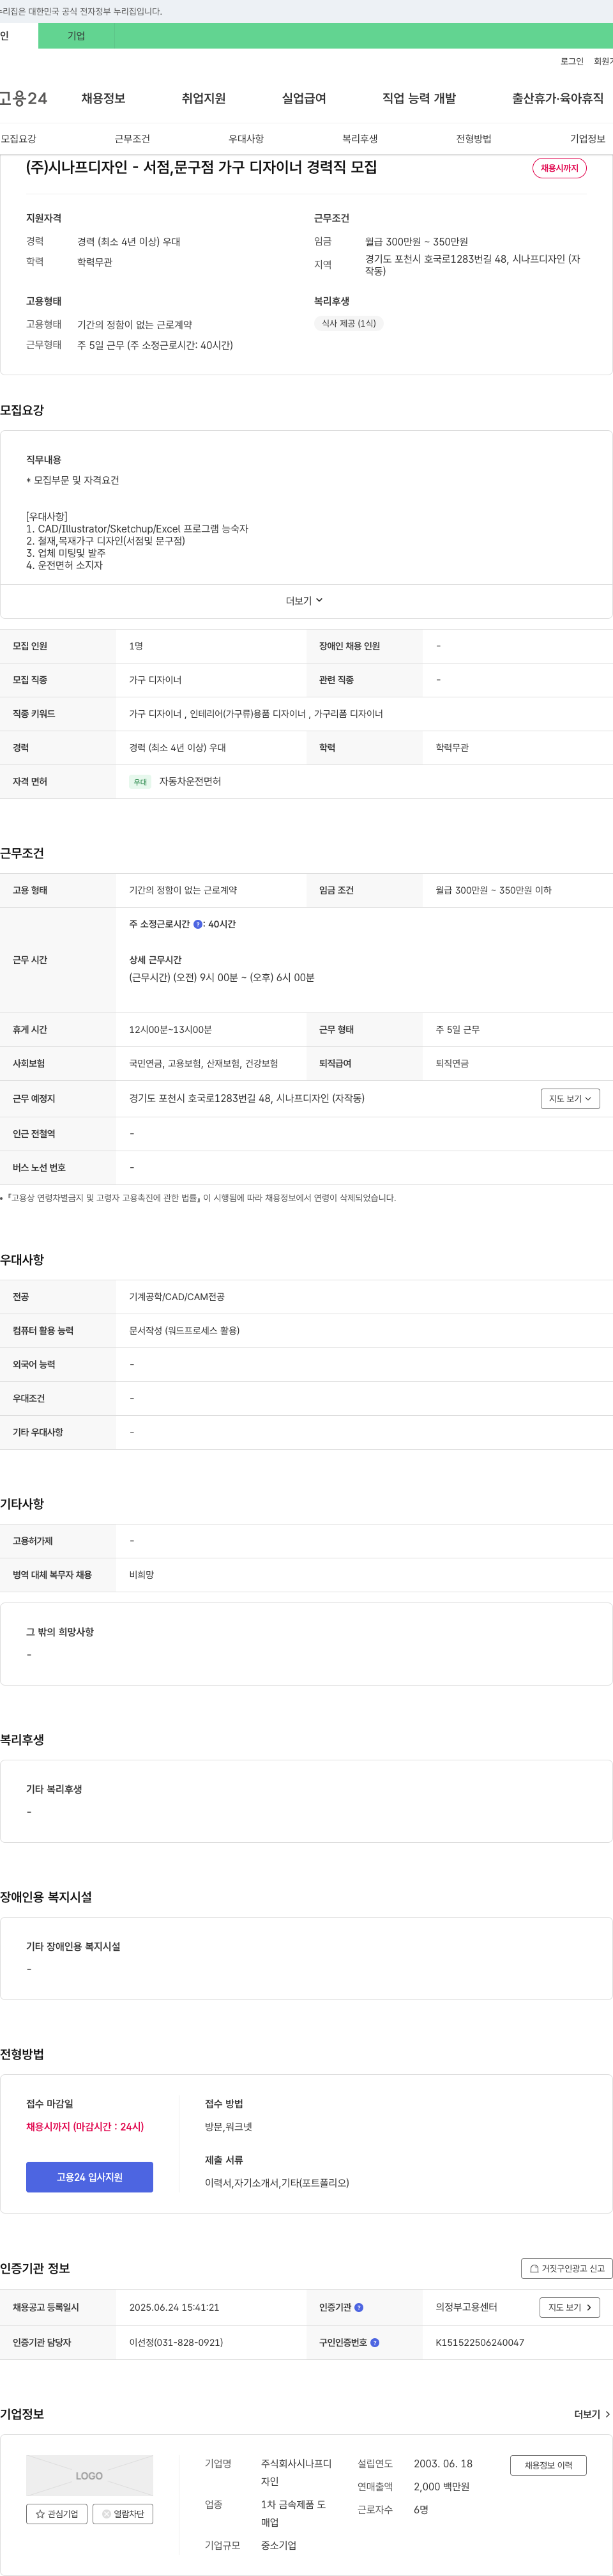Click the 기계공학/CAD/CAM전공 major value
The height and width of the screenshot is (2576, 613).
pos(177,1297)
